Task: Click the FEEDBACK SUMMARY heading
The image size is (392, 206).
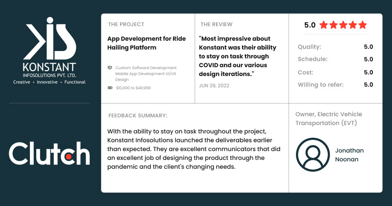Action: tap(138, 116)
